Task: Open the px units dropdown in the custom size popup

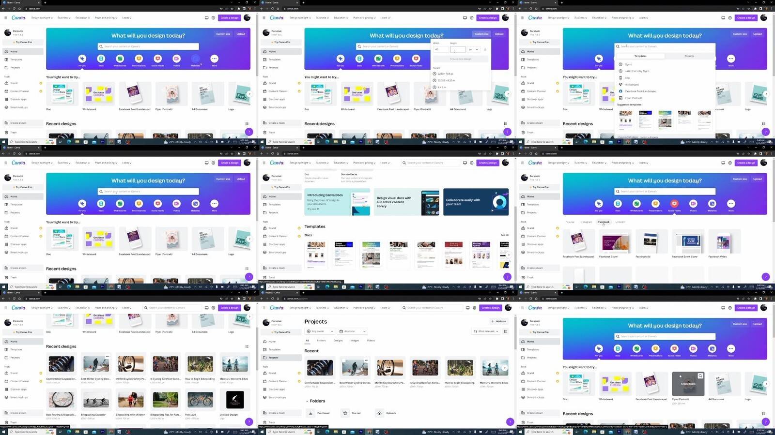Action: click(x=473, y=49)
